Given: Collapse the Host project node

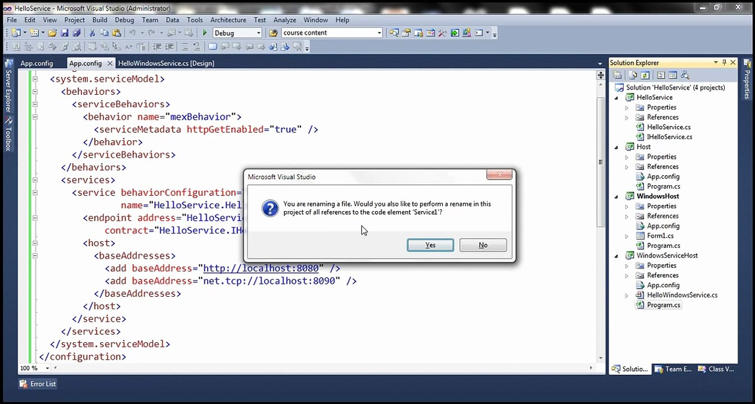Looking at the screenshot, I should click(x=617, y=147).
